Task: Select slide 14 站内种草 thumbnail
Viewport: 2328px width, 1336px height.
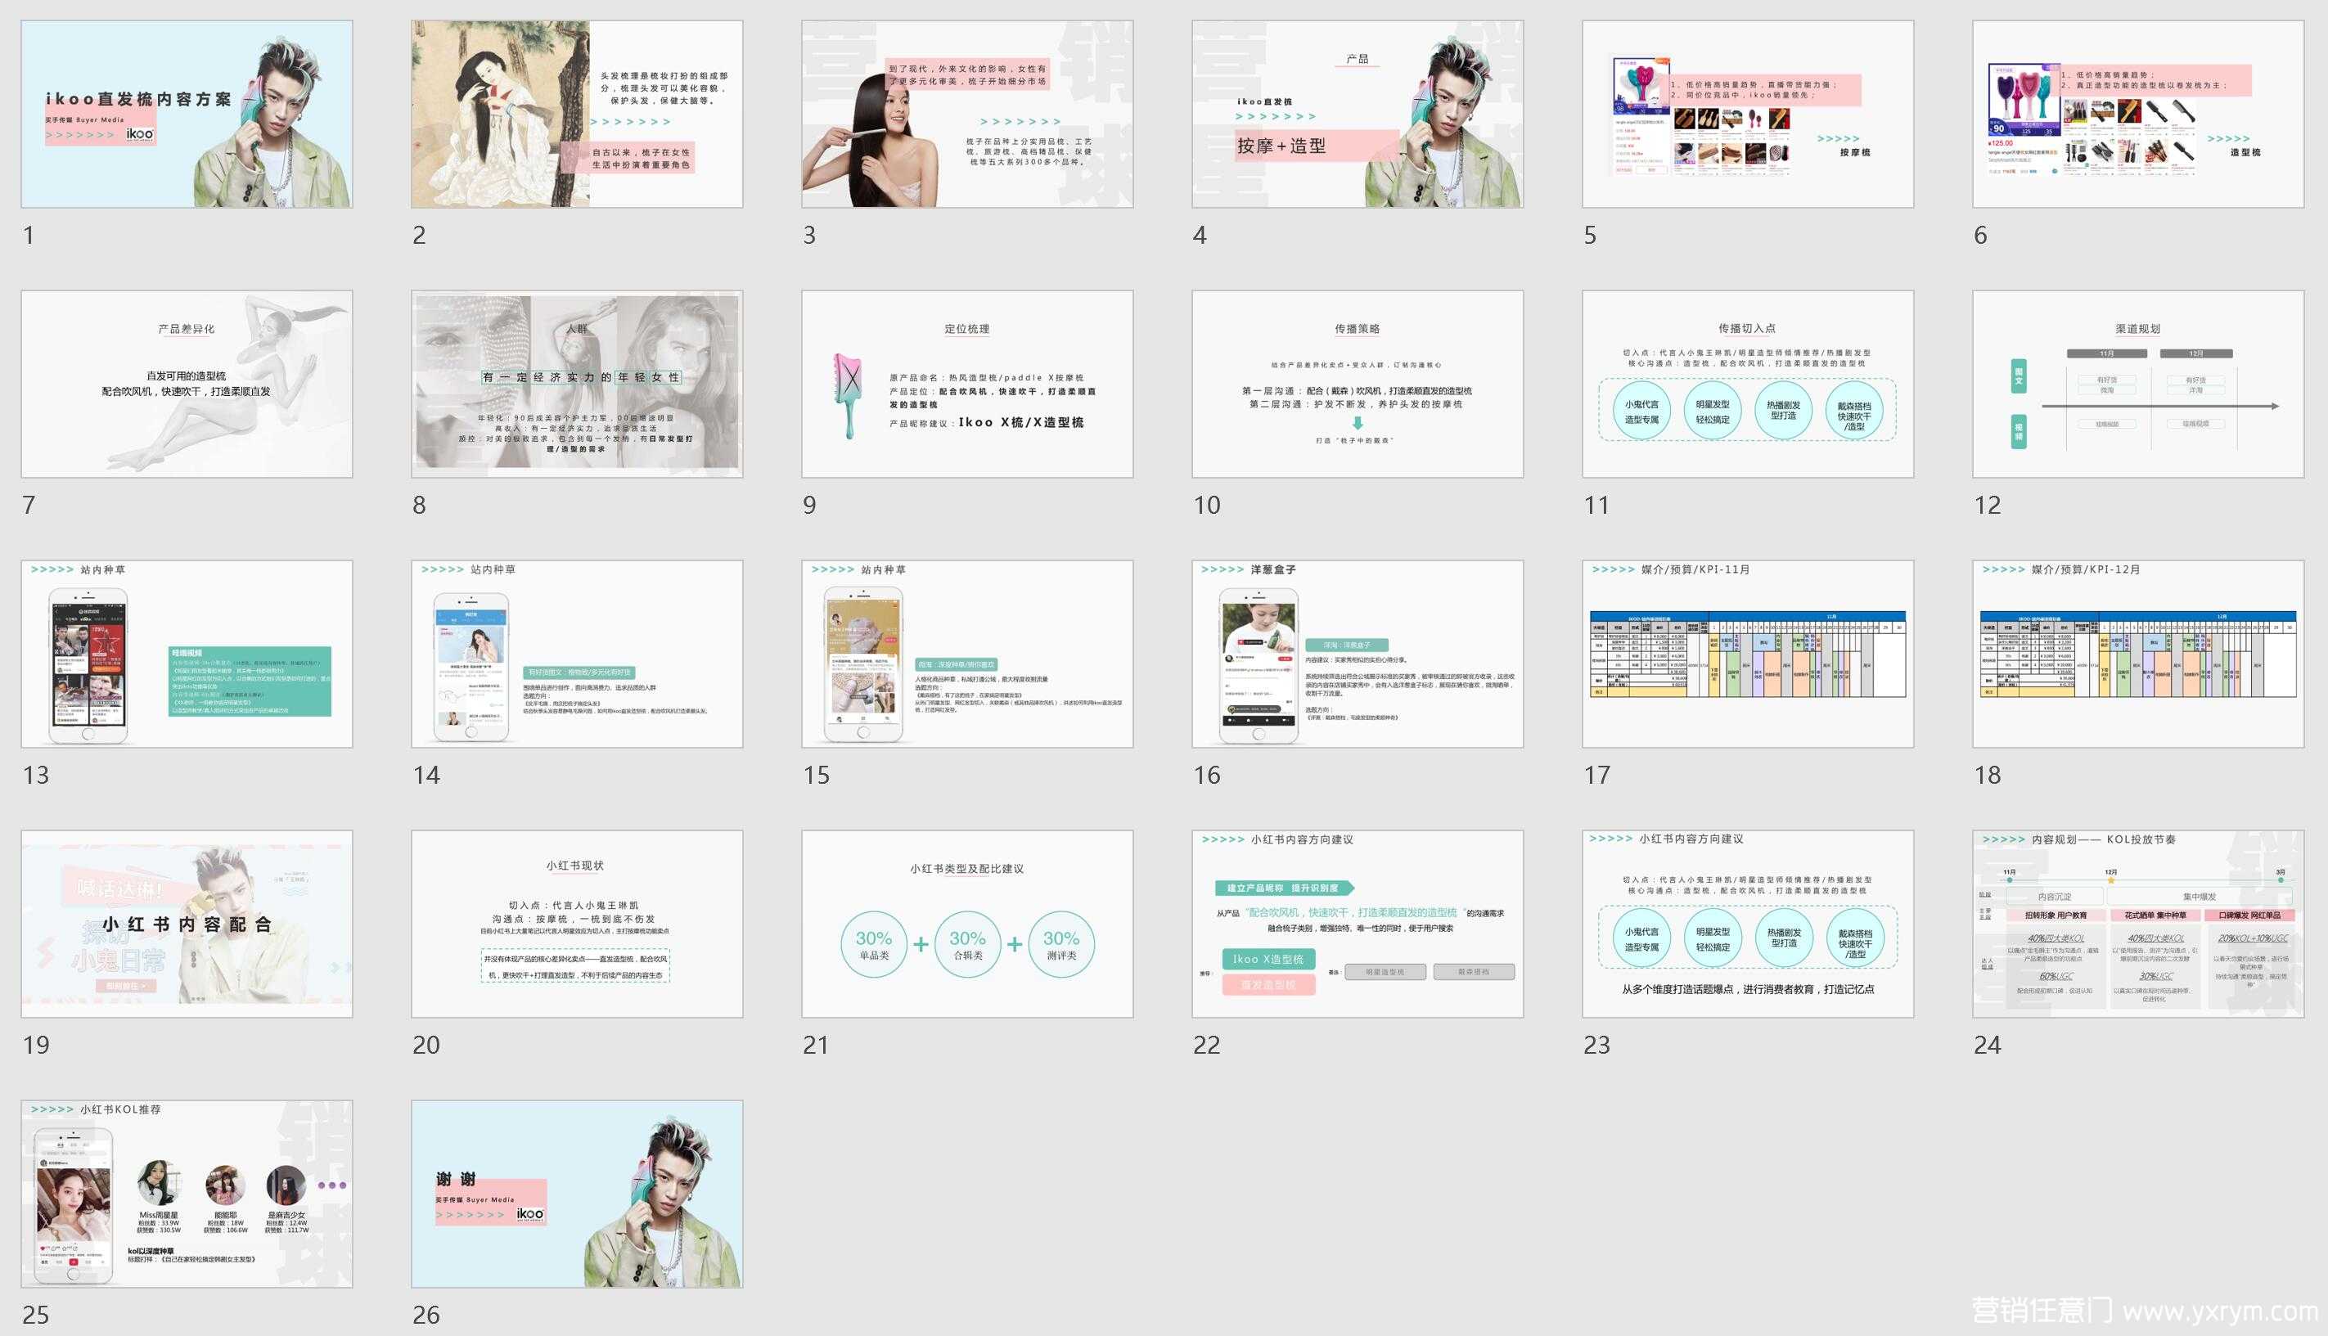Action: click(x=577, y=654)
